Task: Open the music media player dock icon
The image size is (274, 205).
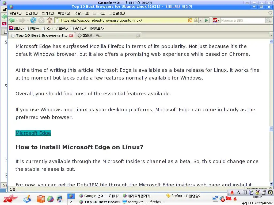Action: 60,199
